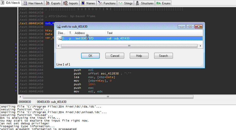
Task: Click the Imports tab icon
Action: click(x=66, y=3)
